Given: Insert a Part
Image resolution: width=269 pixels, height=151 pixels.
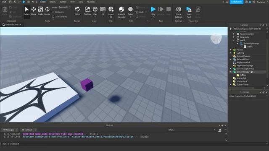Looking at the screenshot, I should pos(95,10).
